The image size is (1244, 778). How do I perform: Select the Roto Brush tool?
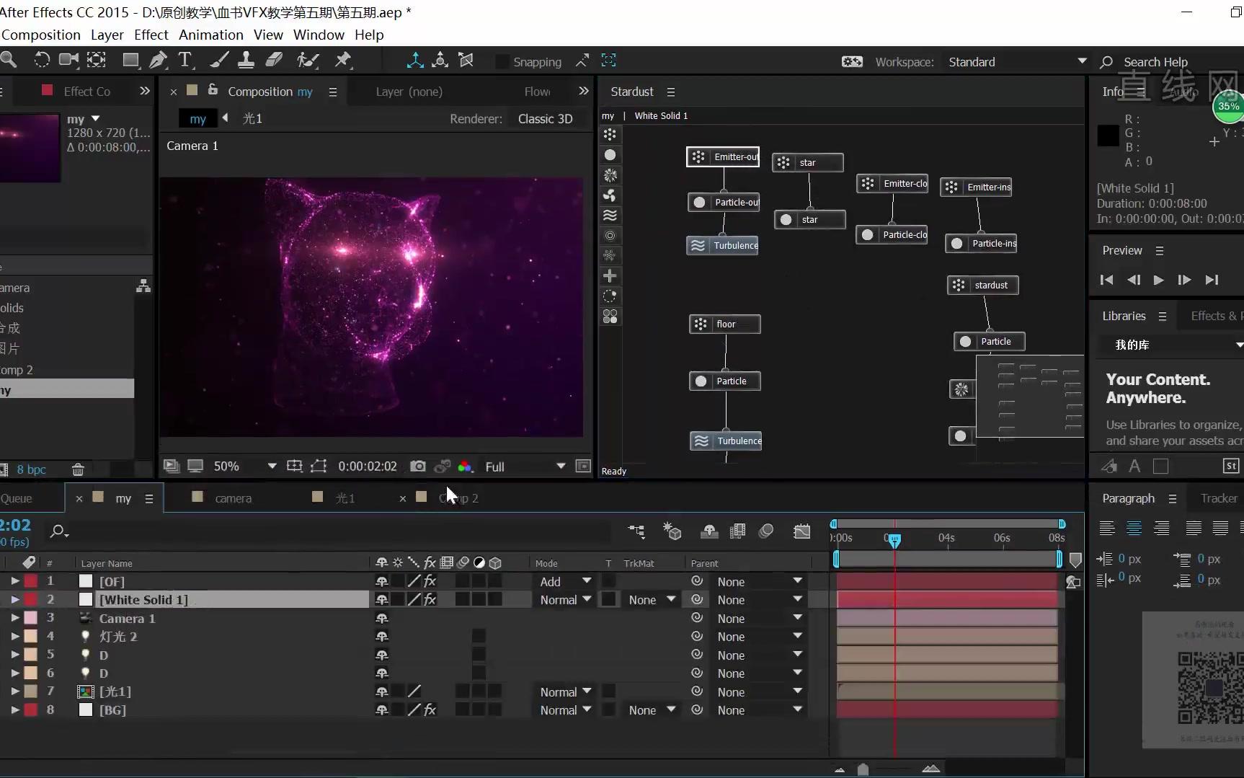click(308, 61)
